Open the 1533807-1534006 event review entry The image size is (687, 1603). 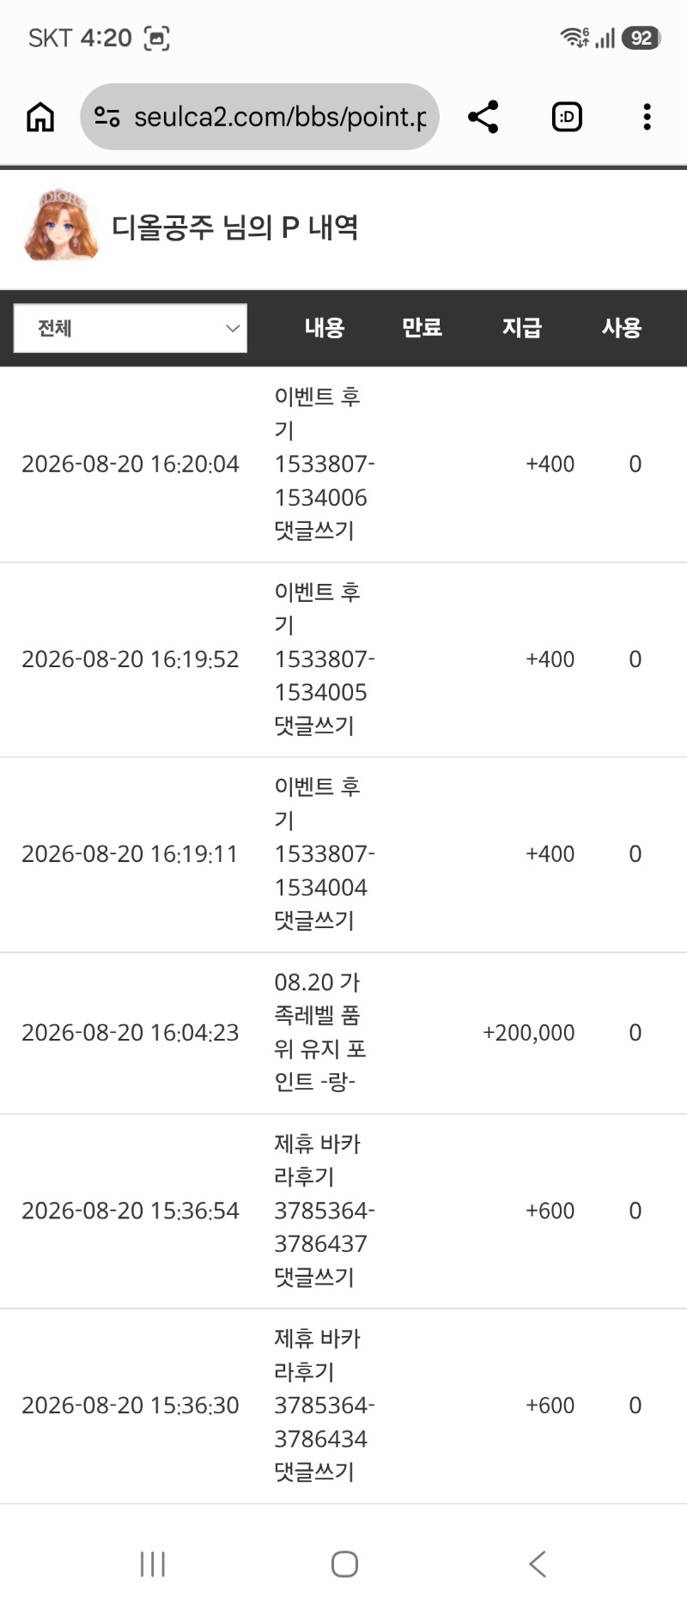tap(343, 465)
